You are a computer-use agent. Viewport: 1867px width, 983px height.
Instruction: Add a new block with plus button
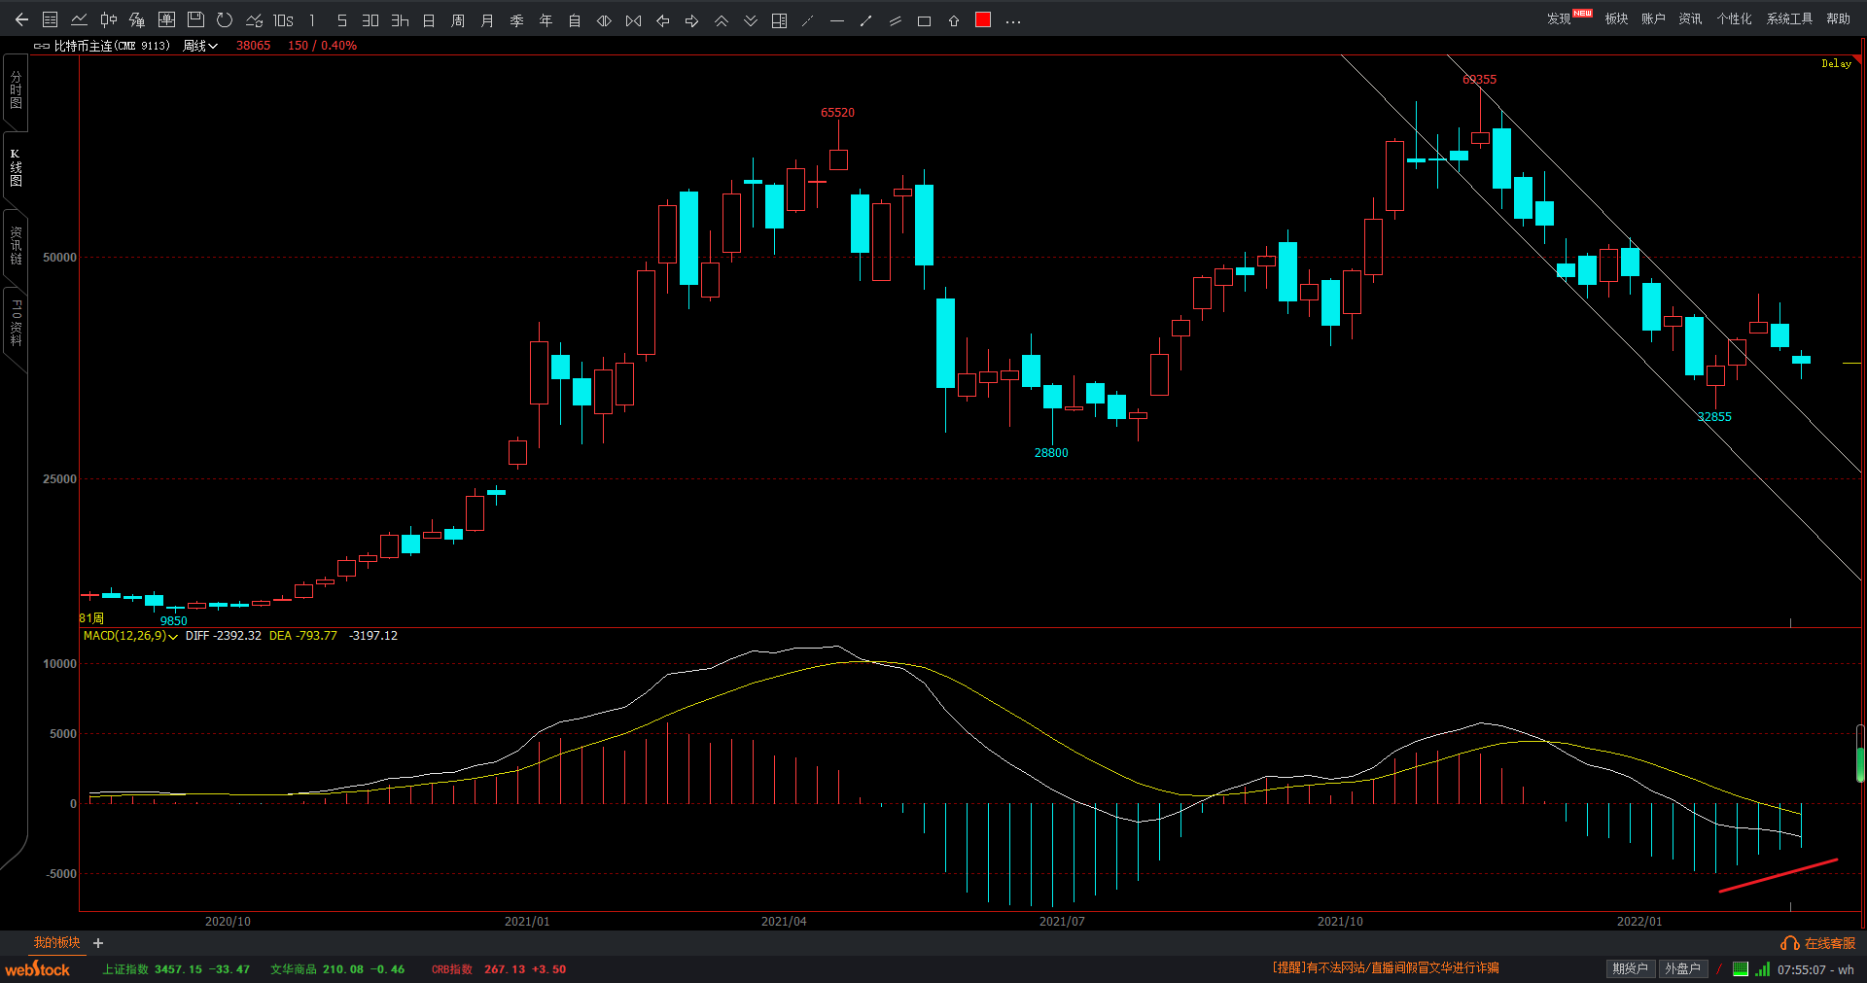(x=98, y=943)
